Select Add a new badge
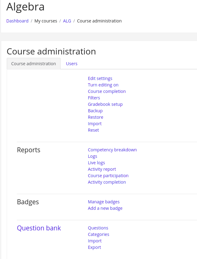 [x=105, y=208]
